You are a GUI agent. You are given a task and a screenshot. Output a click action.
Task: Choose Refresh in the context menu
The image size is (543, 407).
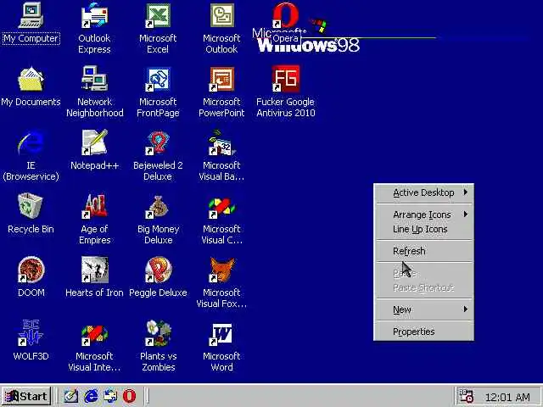[423, 251]
